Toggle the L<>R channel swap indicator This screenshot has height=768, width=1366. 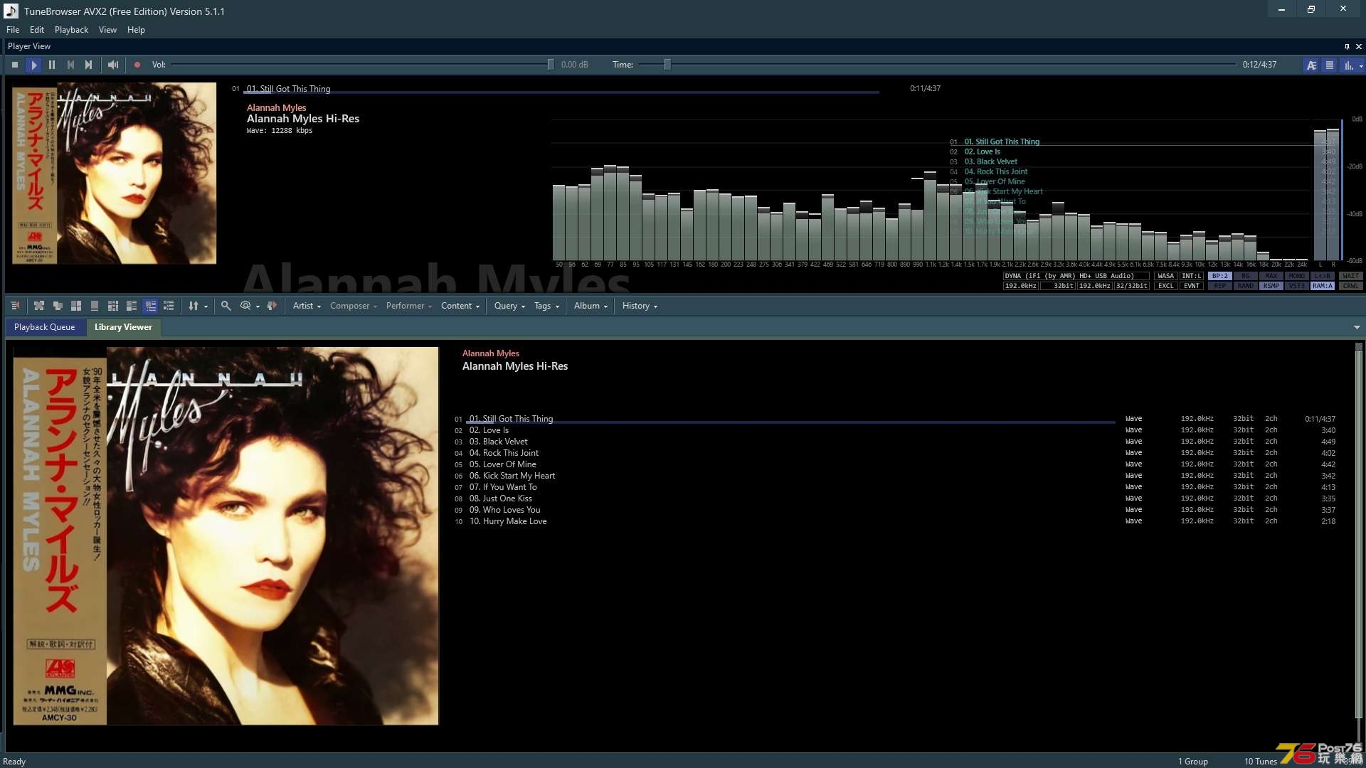pyautogui.click(x=1322, y=276)
